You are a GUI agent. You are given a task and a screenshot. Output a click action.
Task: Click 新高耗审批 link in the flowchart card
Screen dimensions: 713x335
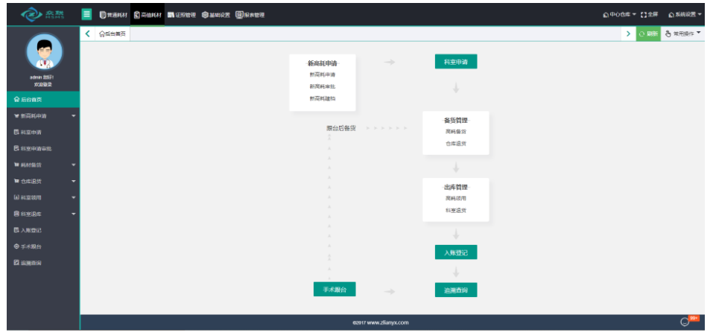323,86
